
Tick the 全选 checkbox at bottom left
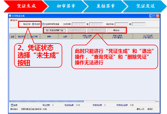12,105
